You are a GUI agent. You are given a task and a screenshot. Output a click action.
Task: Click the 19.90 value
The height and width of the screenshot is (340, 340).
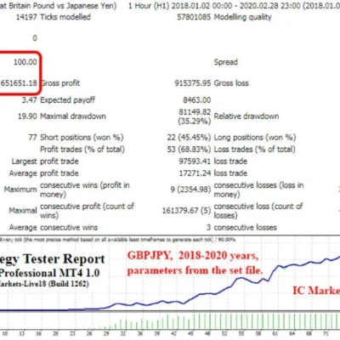[27, 116]
